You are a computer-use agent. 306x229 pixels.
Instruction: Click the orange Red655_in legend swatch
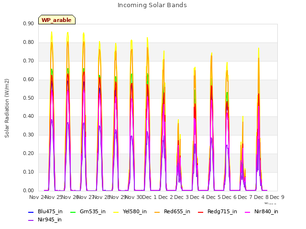pos(157,212)
